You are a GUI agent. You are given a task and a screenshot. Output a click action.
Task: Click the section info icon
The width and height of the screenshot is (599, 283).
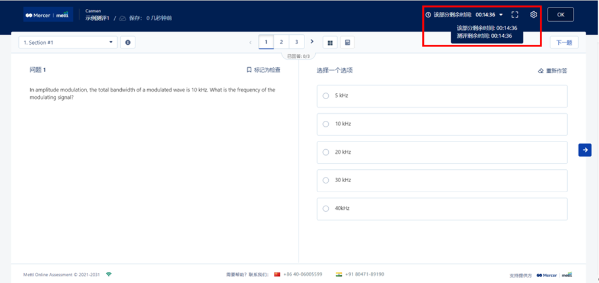(127, 42)
